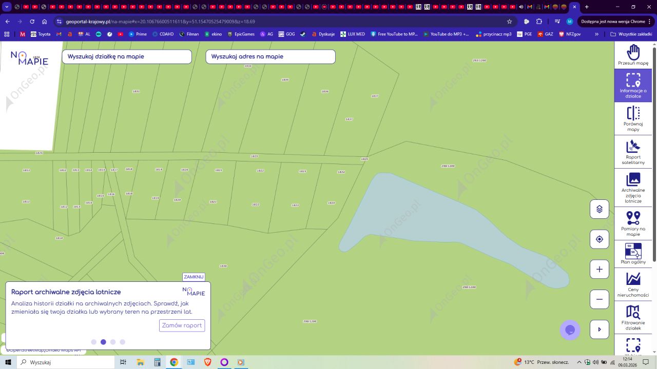The image size is (657, 369).
Task: Open Plan ogólny tool
Action: click(x=633, y=254)
